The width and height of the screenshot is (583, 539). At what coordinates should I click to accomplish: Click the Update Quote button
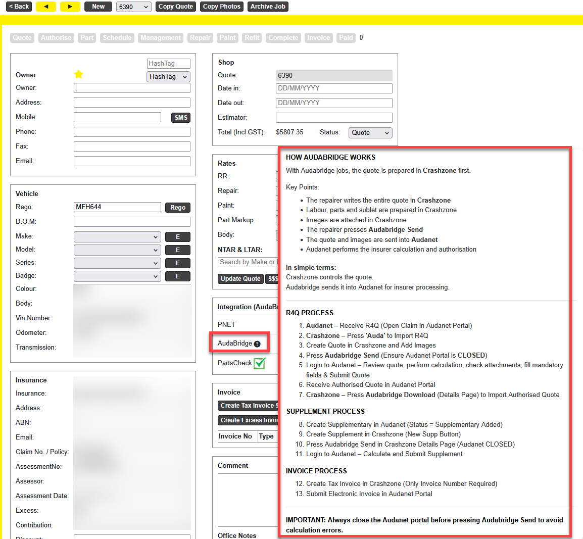tap(240, 279)
